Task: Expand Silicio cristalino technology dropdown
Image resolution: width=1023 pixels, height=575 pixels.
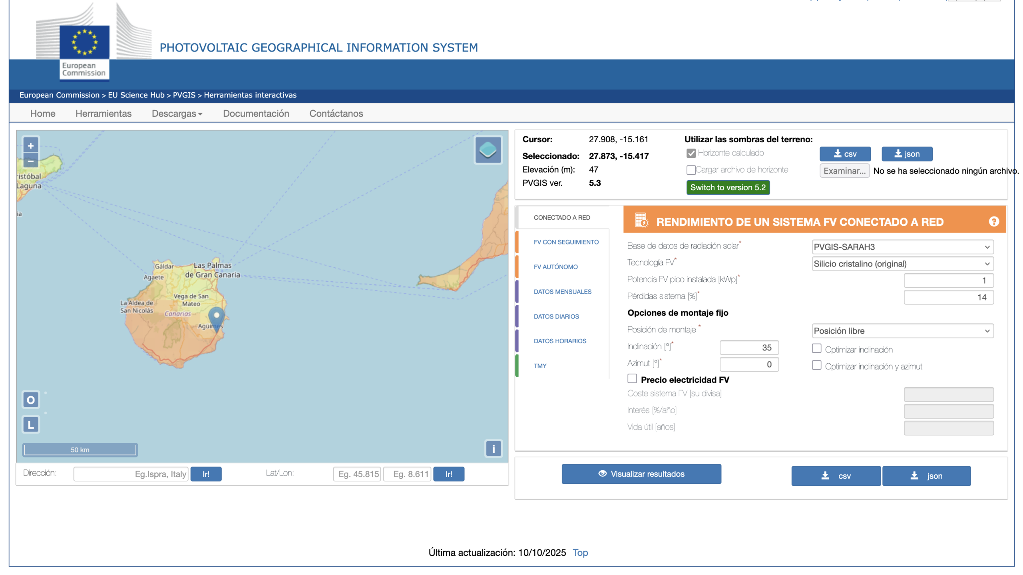Action: point(902,264)
